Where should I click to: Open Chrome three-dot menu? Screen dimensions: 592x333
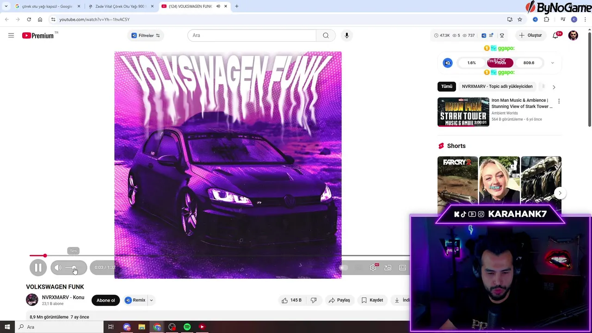(586, 19)
